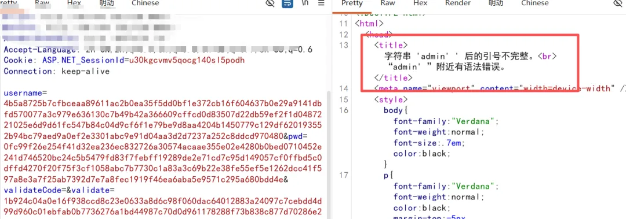Switch request view to Raw tab
Screen dimensions: 626x219
(42, 3)
